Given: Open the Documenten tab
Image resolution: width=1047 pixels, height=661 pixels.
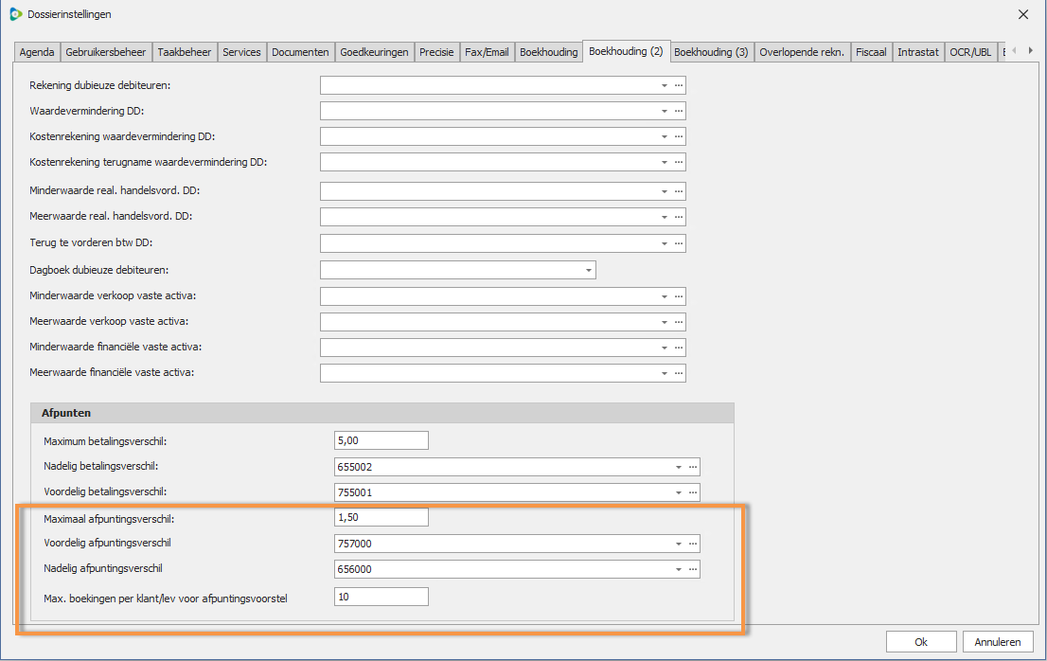Looking at the screenshot, I should tap(300, 52).
